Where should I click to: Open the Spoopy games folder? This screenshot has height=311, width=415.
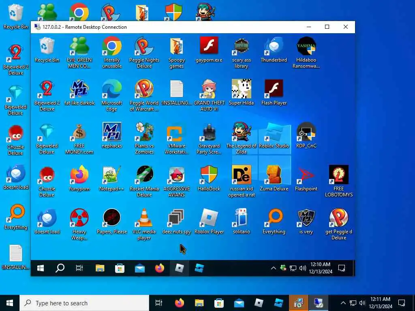176,46
